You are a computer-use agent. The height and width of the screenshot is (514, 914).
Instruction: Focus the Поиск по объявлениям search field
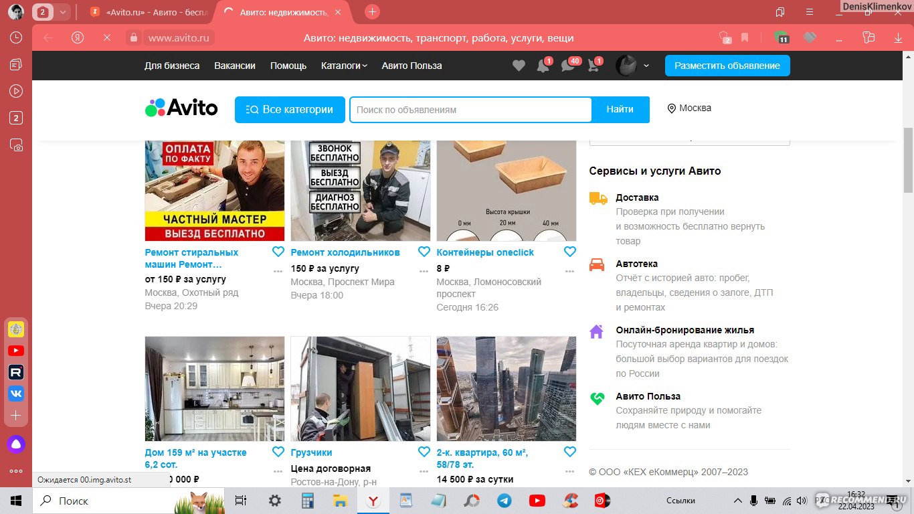471,110
